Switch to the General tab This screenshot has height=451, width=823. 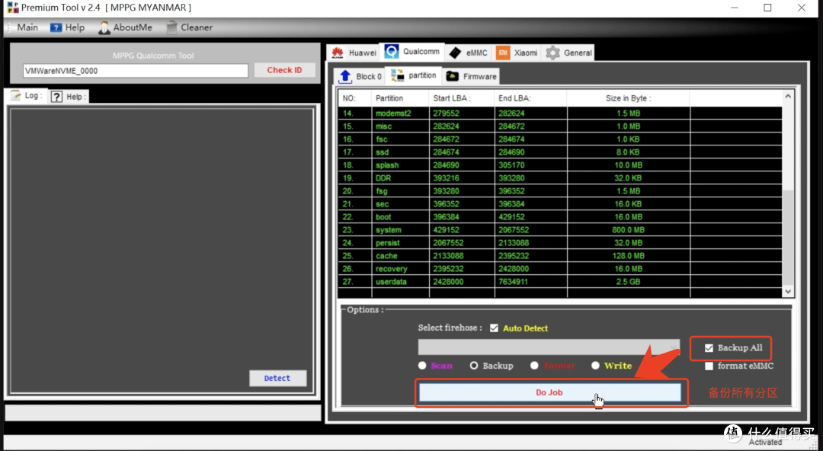point(569,53)
